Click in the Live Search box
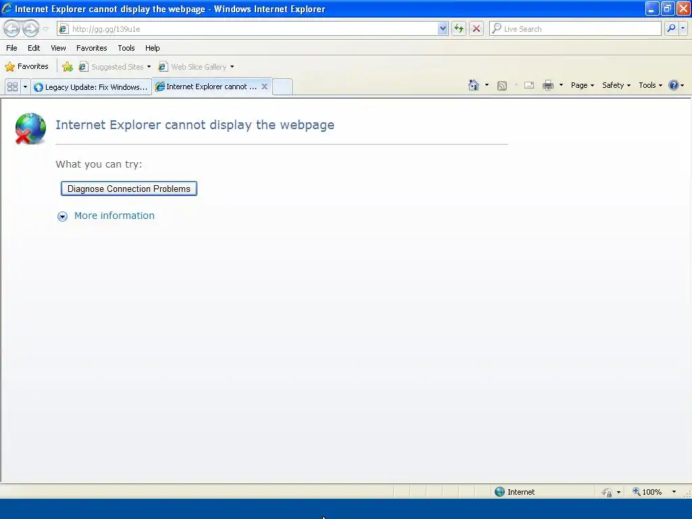The image size is (692, 519). pyautogui.click(x=575, y=28)
